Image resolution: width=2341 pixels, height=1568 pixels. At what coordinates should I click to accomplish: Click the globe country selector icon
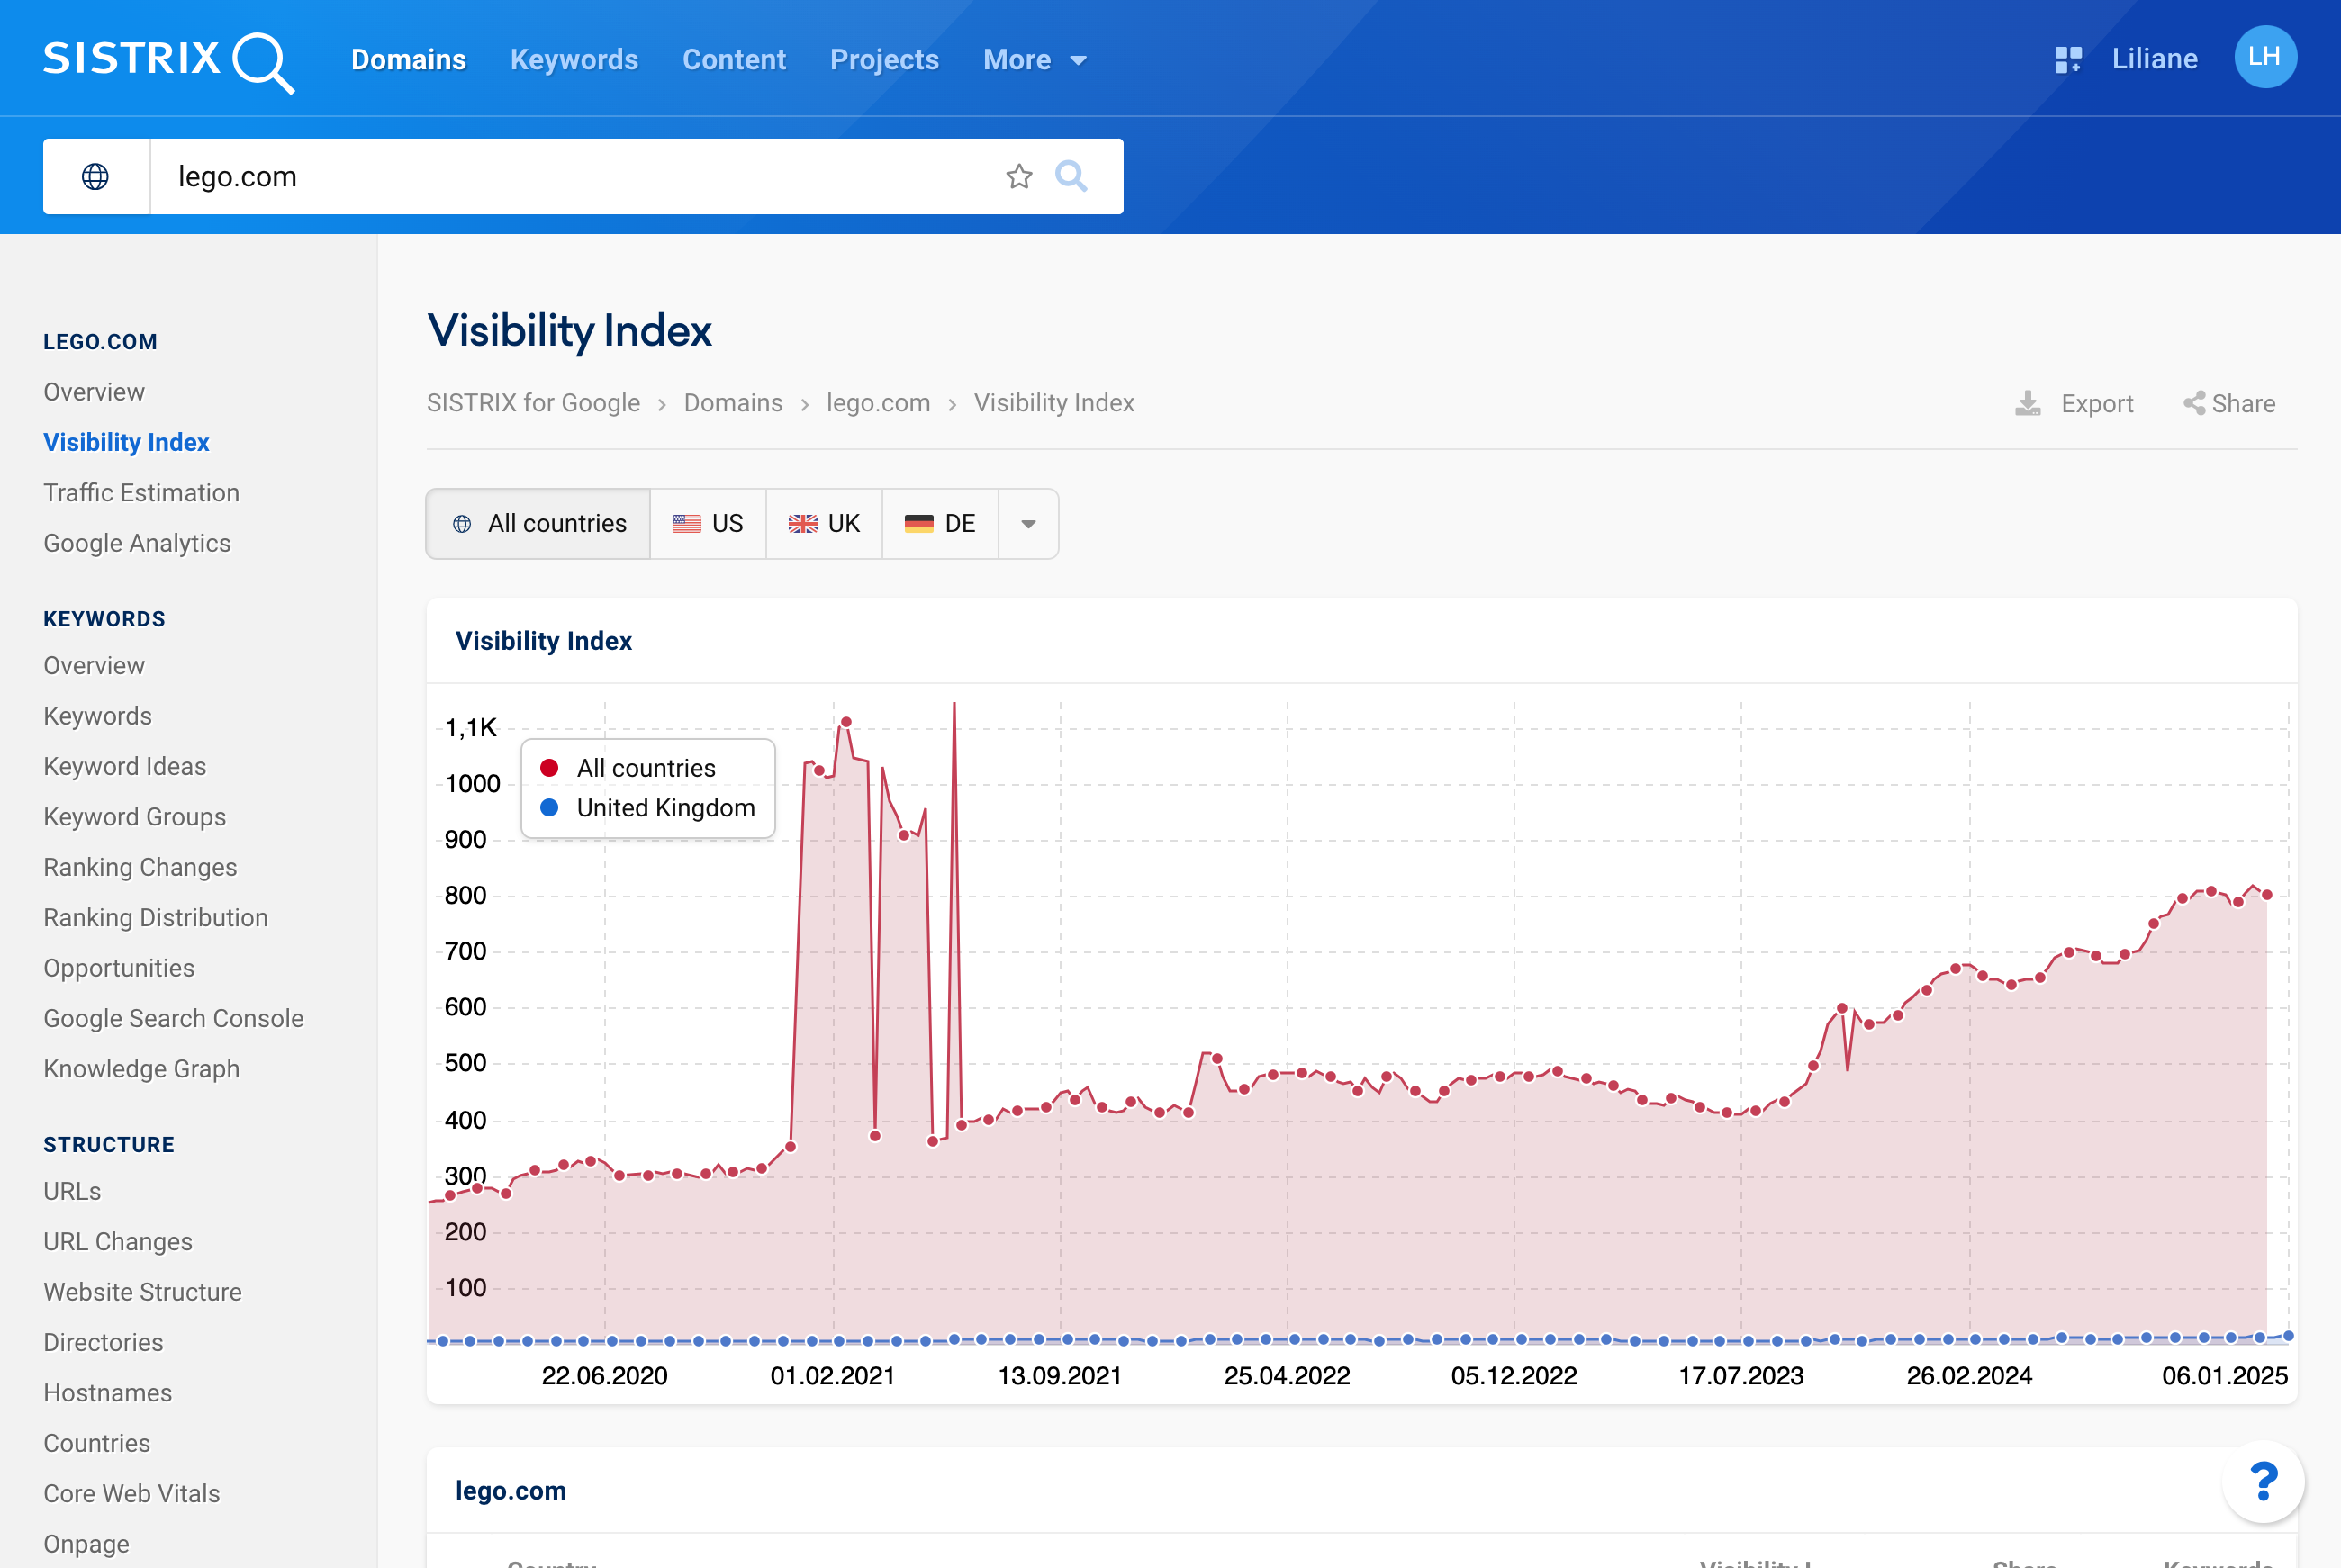coord(95,177)
